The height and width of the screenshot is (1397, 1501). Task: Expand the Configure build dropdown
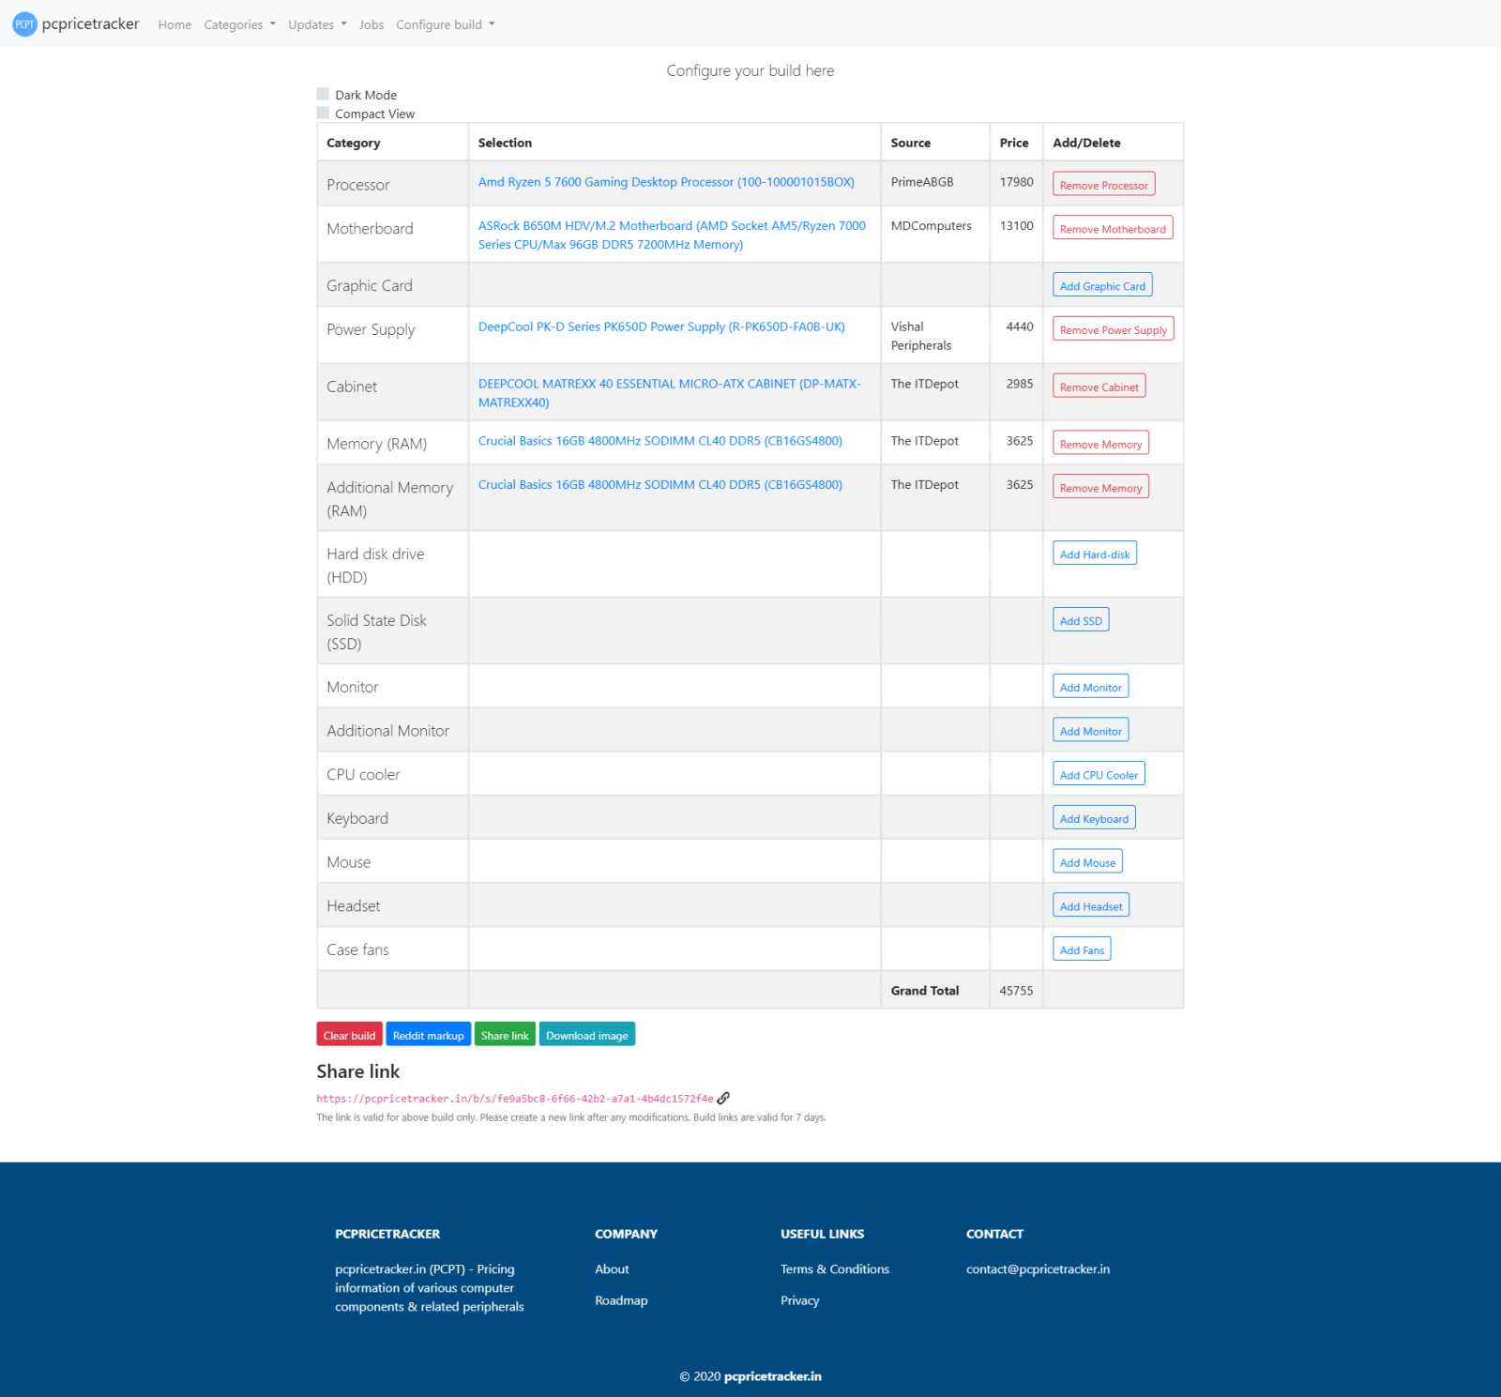click(x=445, y=24)
